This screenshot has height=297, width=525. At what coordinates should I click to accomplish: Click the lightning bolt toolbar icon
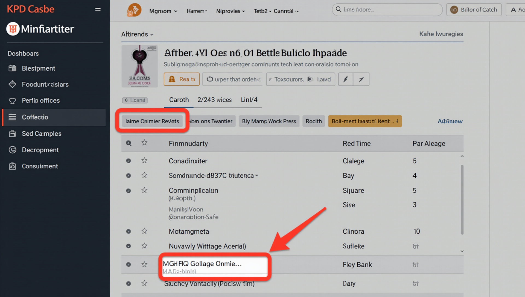click(346, 79)
